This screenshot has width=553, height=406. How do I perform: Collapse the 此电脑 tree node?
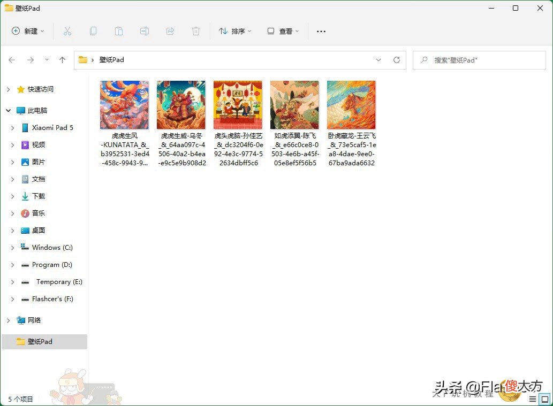point(9,111)
